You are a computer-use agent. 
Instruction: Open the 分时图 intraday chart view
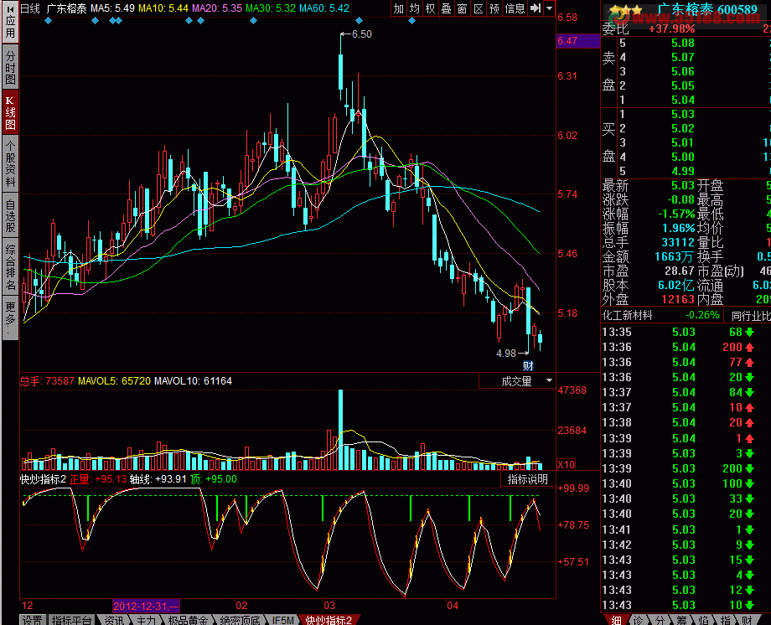10,67
